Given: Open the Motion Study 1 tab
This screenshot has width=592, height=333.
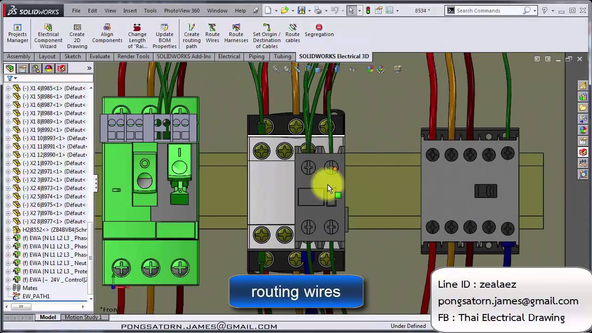Looking at the screenshot, I should 83,317.
